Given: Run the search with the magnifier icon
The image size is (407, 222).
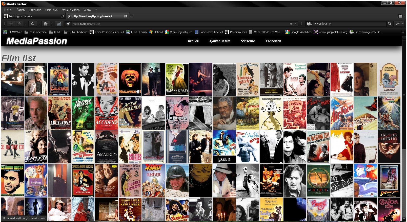Looking at the screenshot, I should pos(390,24).
